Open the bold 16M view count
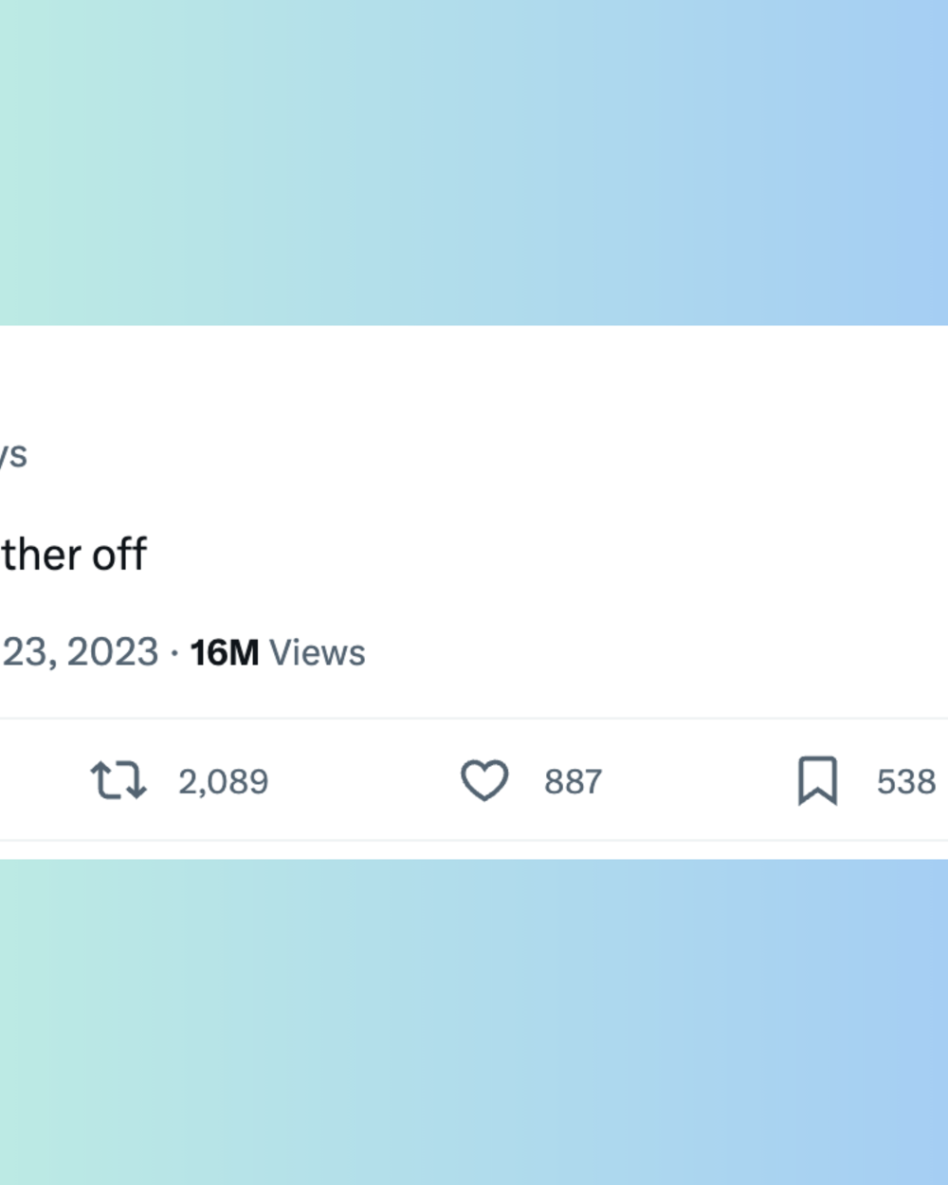 pyautogui.click(x=225, y=653)
